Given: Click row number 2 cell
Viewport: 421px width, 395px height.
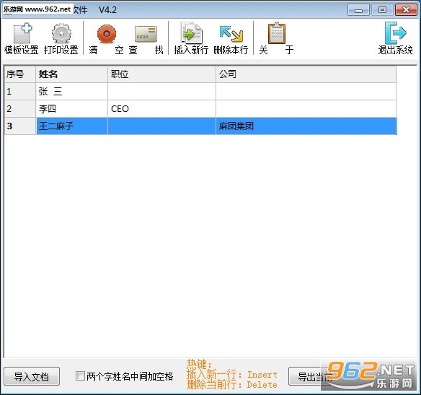Looking at the screenshot, I should click(x=20, y=109).
